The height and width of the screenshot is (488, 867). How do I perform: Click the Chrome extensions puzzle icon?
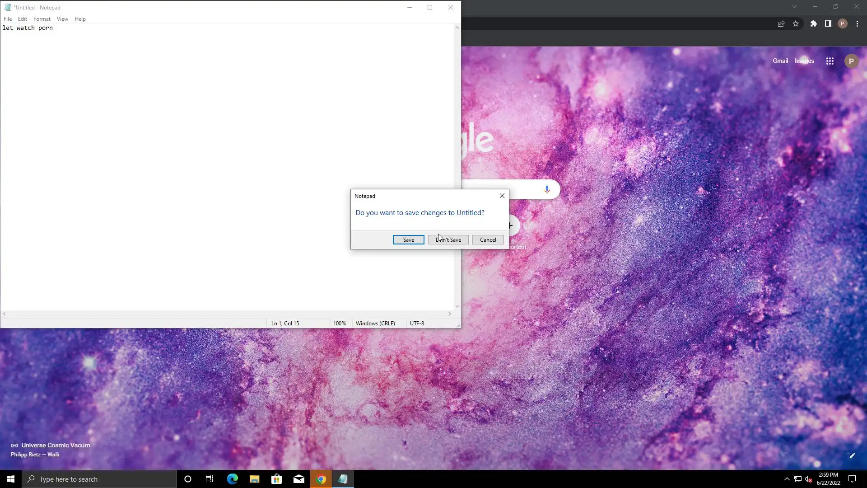(813, 24)
